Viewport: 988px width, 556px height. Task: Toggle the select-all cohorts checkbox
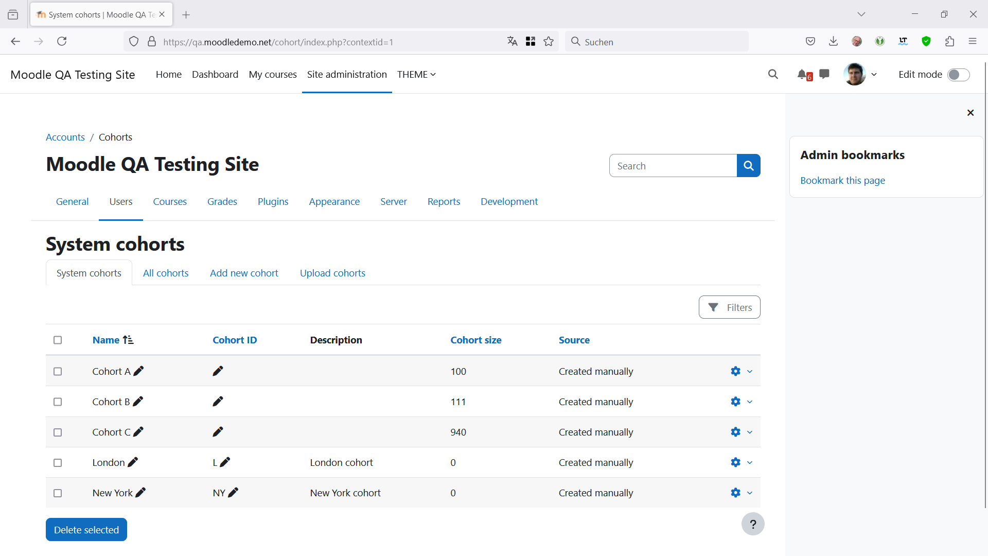[x=58, y=340]
